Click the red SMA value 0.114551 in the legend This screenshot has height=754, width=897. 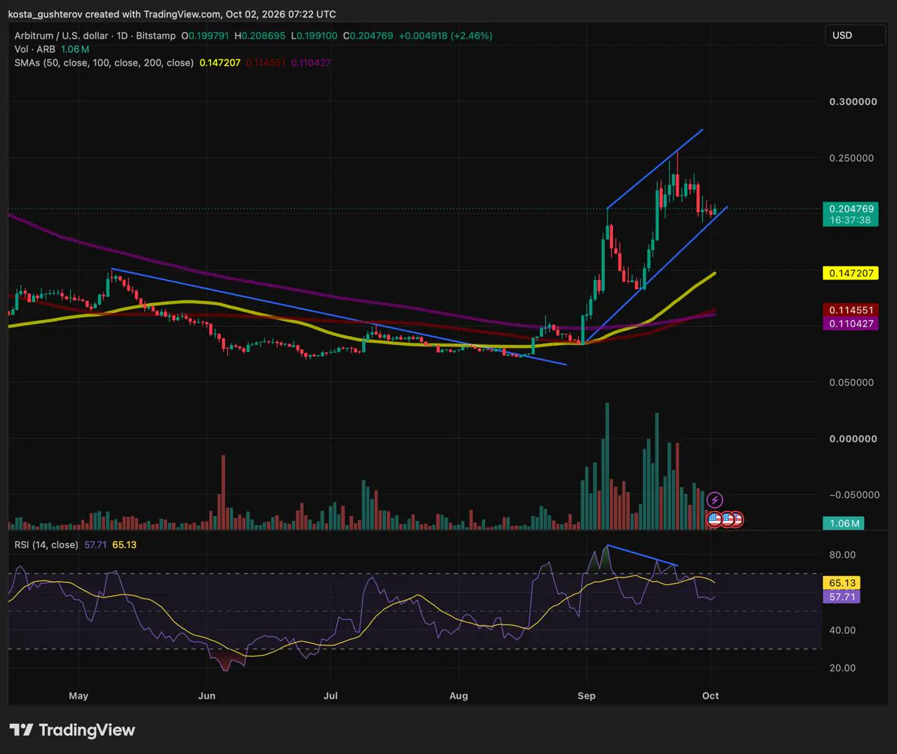click(266, 62)
